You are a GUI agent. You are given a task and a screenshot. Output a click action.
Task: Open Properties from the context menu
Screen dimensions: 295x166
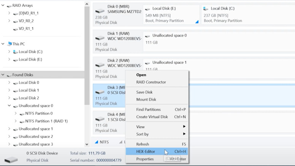coord(157,159)
